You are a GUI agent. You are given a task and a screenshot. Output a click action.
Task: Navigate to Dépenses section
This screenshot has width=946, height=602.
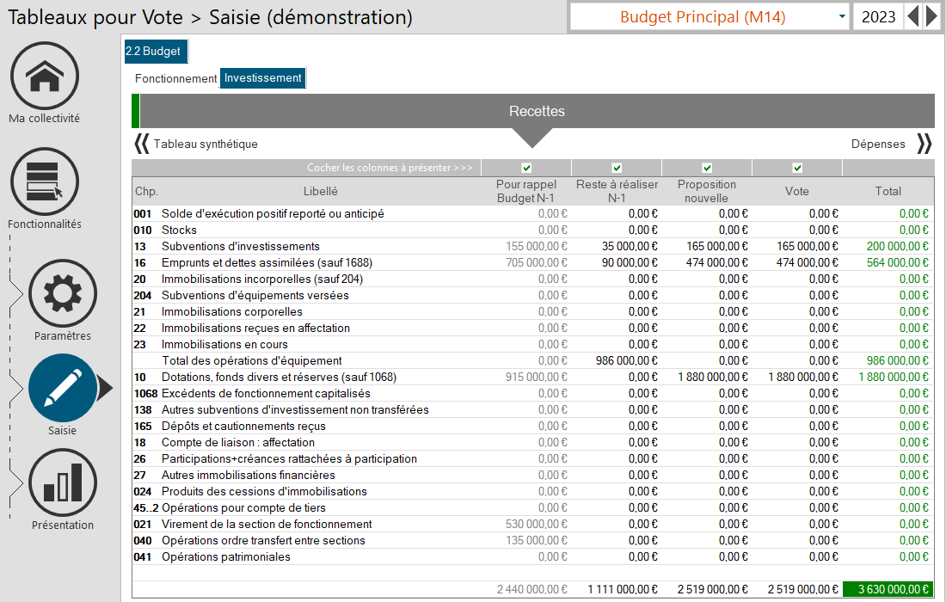click(877, 144)
